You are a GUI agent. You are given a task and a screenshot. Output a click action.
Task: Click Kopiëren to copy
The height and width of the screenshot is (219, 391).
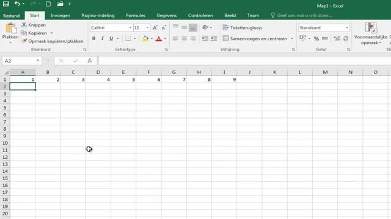point(34,33)
